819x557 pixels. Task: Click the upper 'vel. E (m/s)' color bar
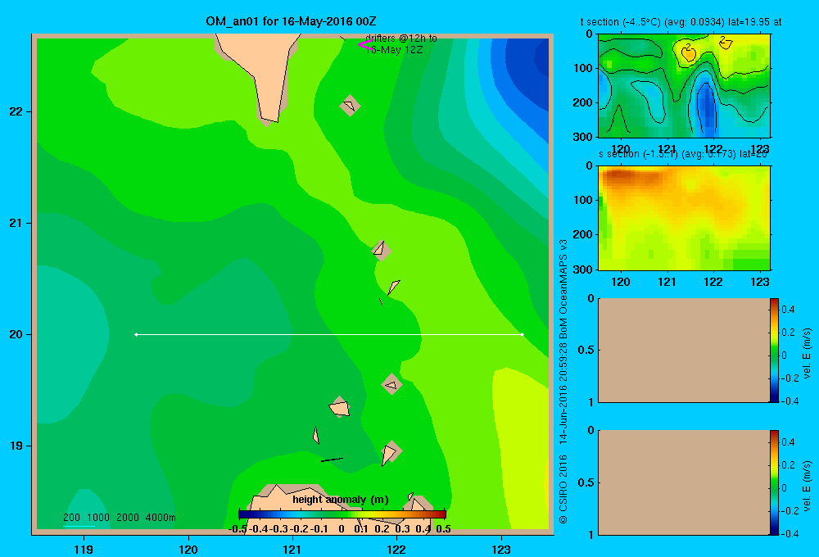click(774, 350)
